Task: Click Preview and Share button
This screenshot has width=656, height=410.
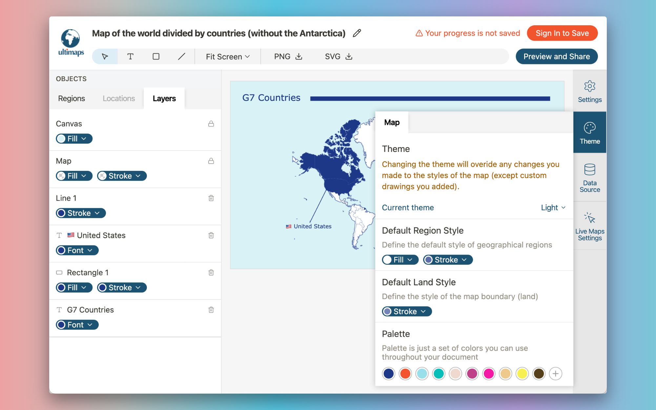Action: click(x=556, y=56)
